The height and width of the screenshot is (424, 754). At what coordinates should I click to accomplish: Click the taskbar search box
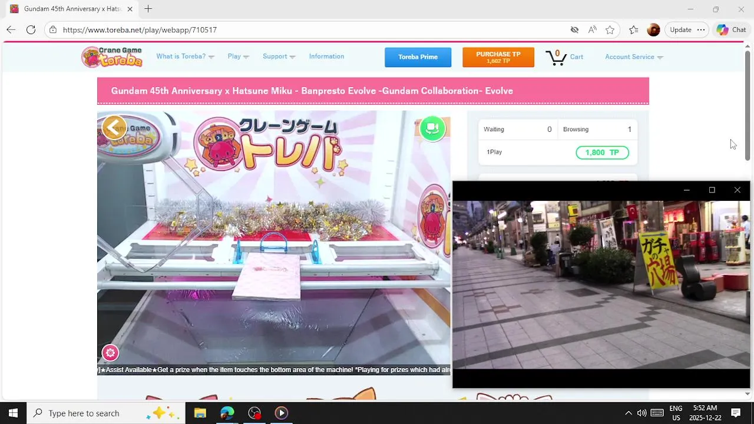[x=106, y=413]
